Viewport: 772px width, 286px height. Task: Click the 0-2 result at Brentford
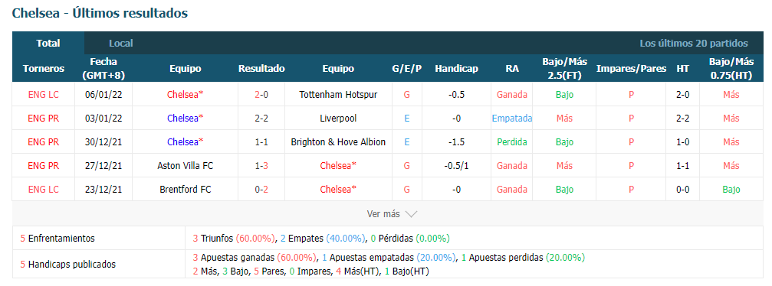tap(261, 189)
